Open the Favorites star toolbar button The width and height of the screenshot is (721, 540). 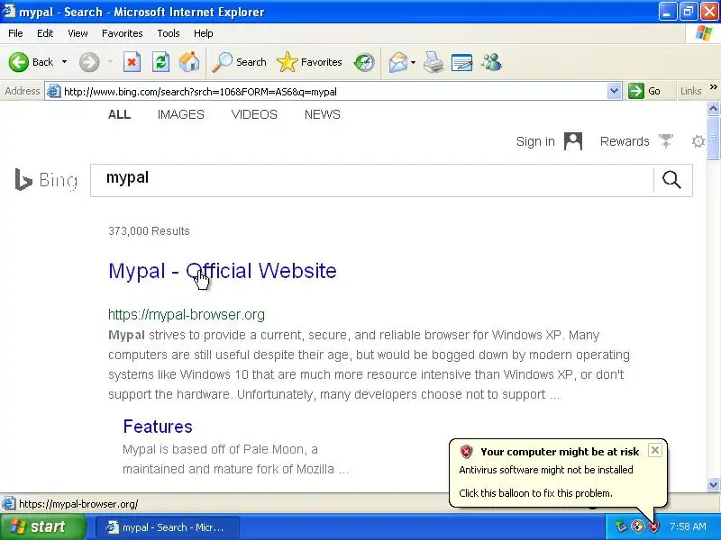tap(309, 62)
